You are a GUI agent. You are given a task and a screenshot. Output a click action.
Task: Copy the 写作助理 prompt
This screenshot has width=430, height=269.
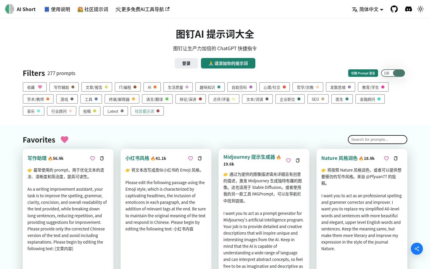point(102,158)
